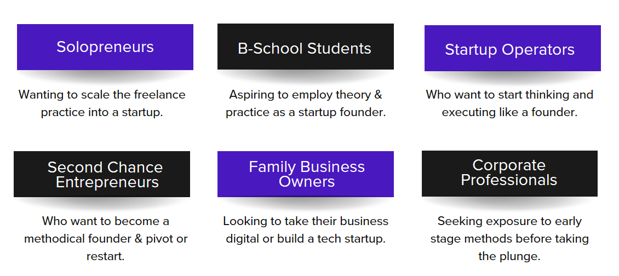
Task: Click the 'Wanting to scale the freelance' description
Action: point(102,104)
